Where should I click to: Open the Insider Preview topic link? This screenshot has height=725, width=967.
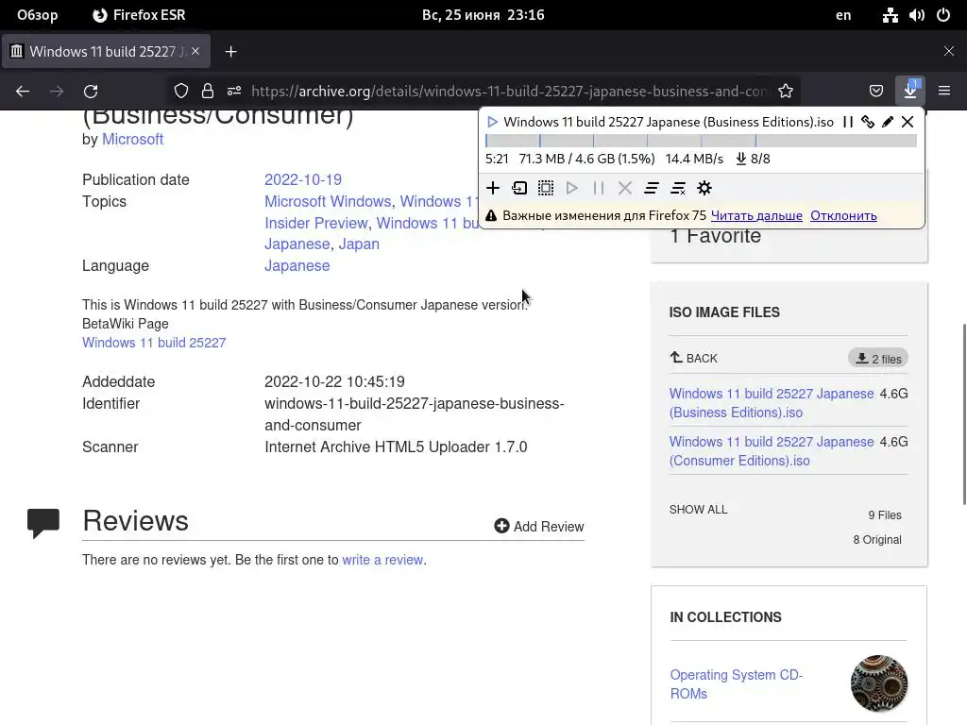(x=316, y=223)
